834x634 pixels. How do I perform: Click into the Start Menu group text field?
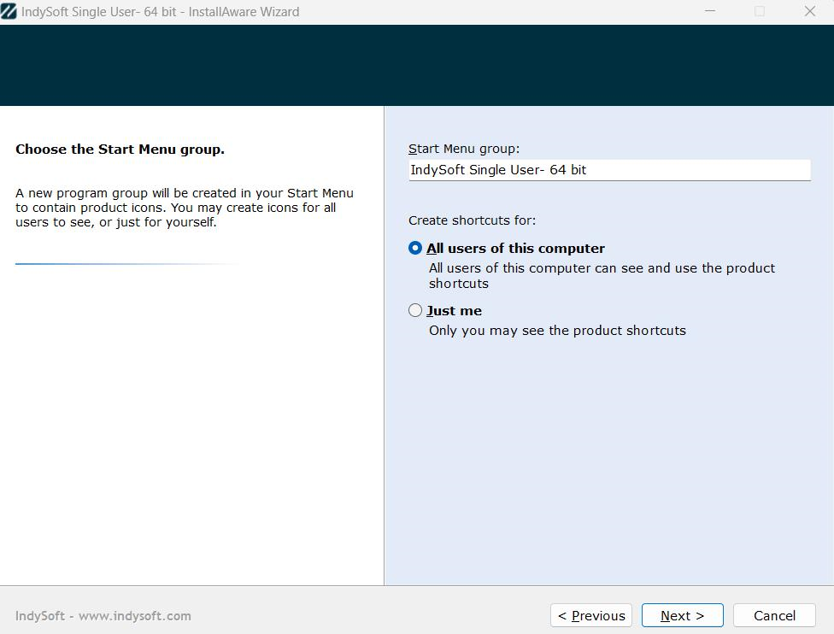click(x=608, y=170)
